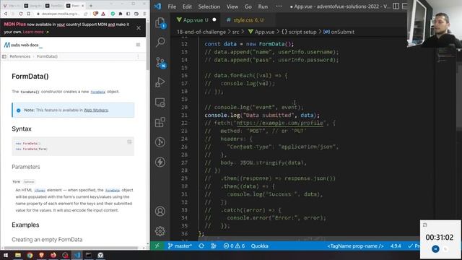Open the Manage gear in activity bar

click(x=160, y=231)
